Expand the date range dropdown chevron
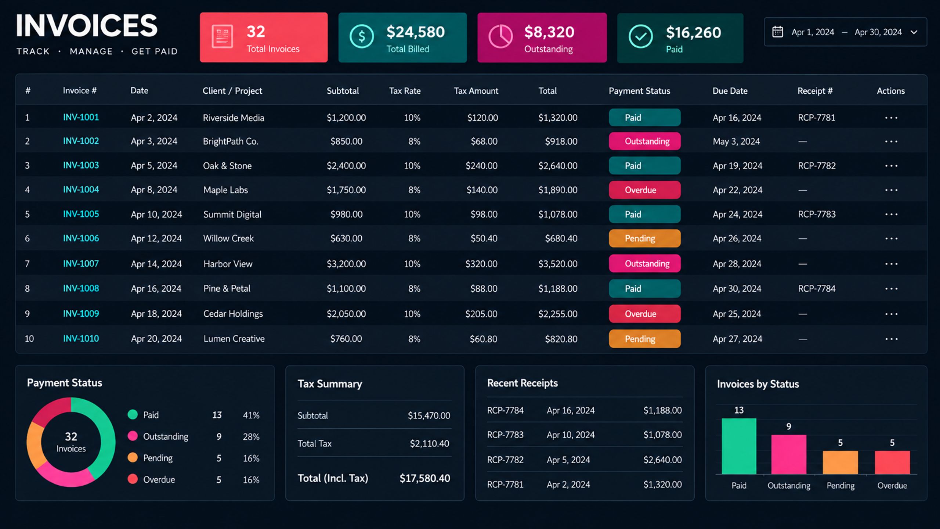940x529 pixels. (x=914, y=32)
